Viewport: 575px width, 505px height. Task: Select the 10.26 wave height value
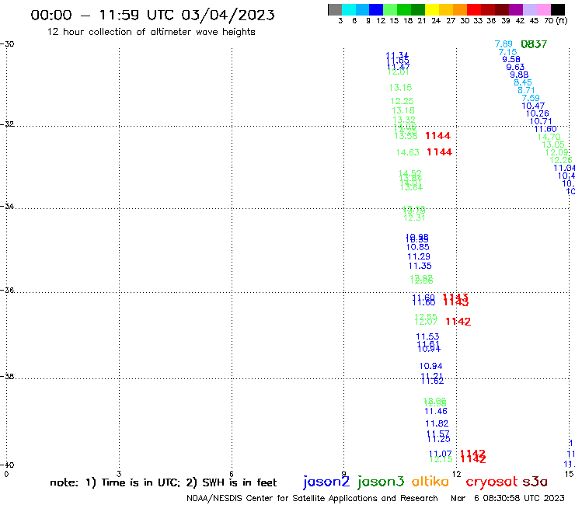537,113
